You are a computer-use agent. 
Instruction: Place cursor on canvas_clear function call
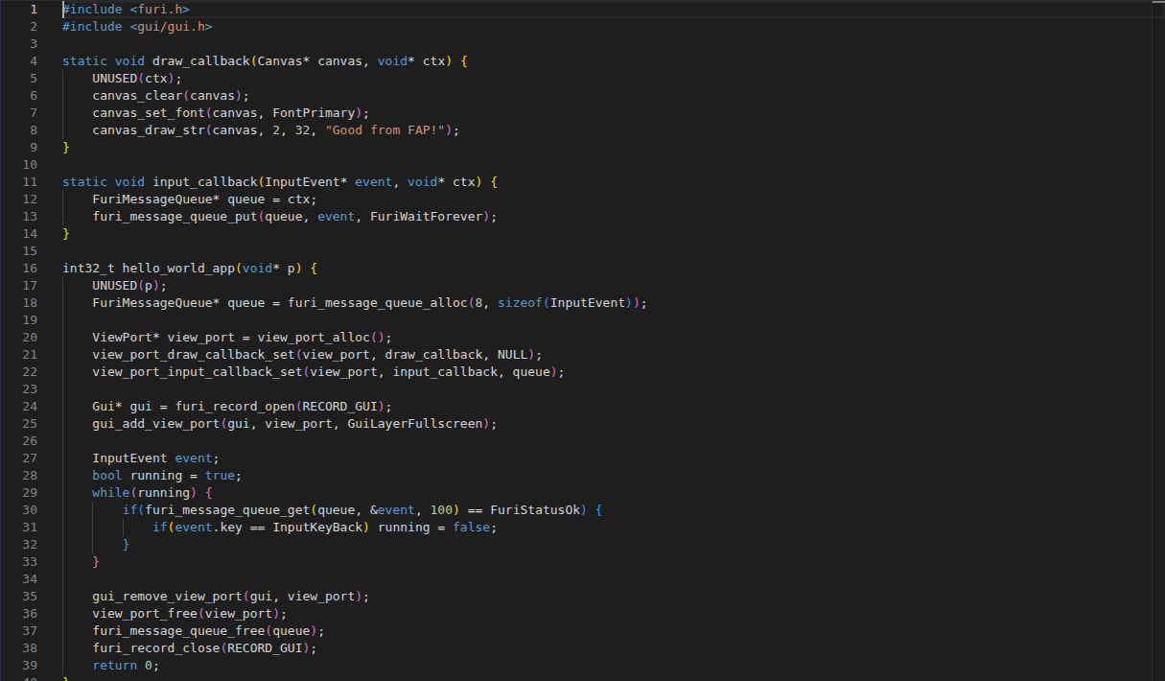[x=137, y=96]
